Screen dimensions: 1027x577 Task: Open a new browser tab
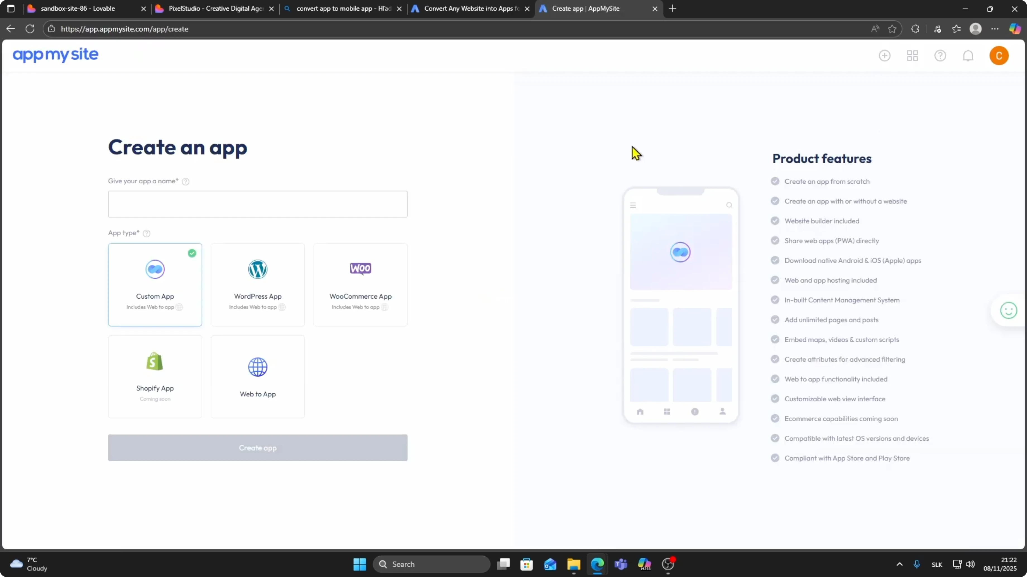[x=673, y=8]
